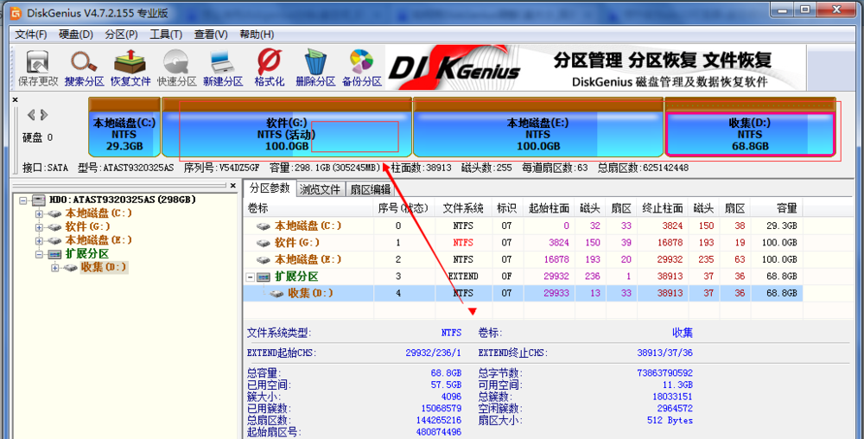Close the left tree panel
The width and height of the screenshot is (864, 439).
pyautogui.click(x=233, y=186)
